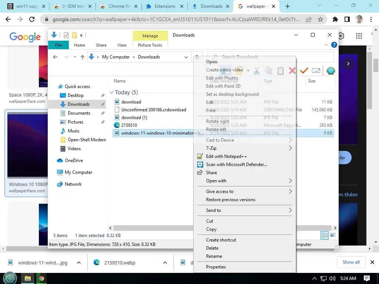
Task: Click the share page icon in the address bar
Action: click(309, 19)
